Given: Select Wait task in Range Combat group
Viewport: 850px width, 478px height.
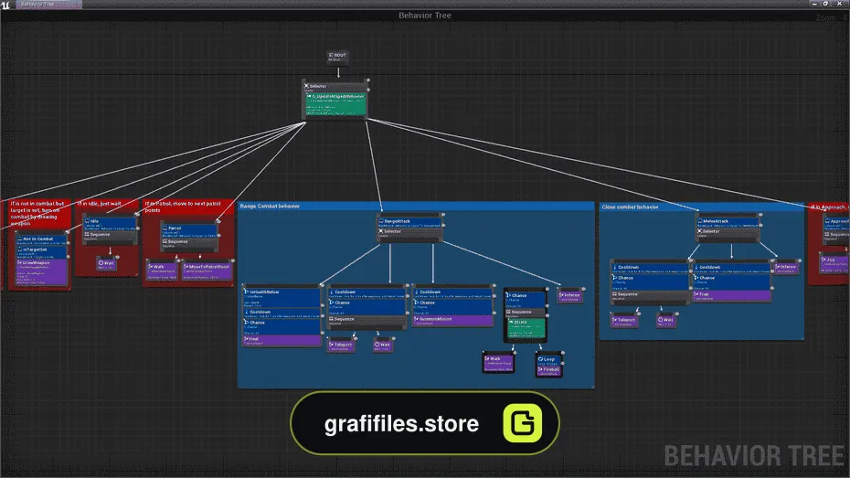Looking at the screenshot, I should click(383, 345).
